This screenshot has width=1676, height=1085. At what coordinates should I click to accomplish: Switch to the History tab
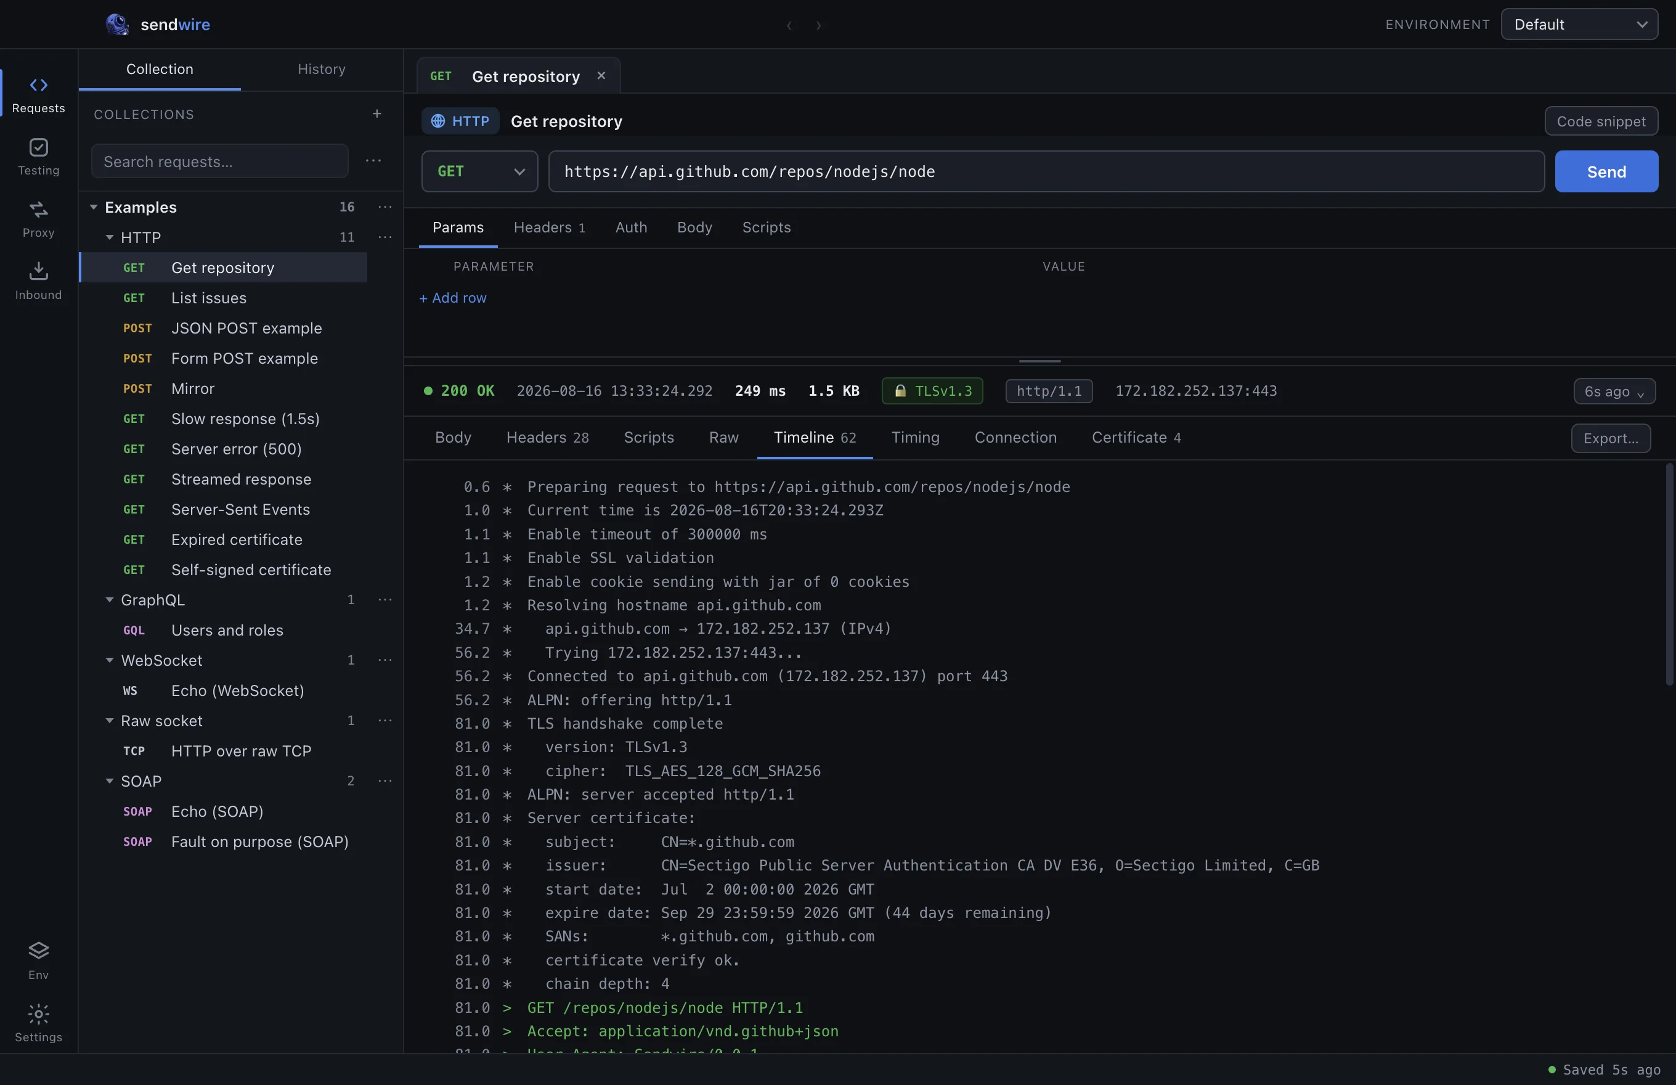pyautogui.click(x=321, y=69)
